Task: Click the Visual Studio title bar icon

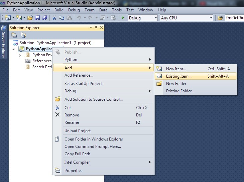Action: (3, 3)
